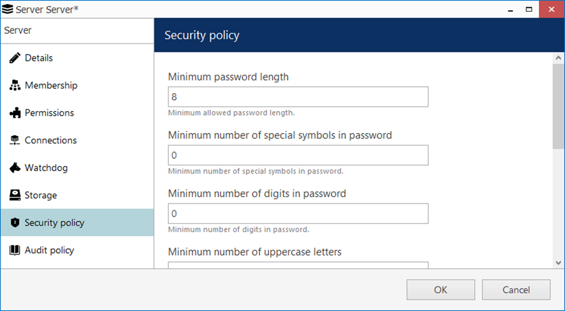The image size is (565, 311).
Task: Click the vertical scrollbar thumb
Action: click(558, 107)
